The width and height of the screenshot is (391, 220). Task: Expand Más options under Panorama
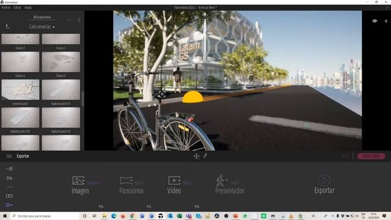pyautogui.click(x=149, y=207)
